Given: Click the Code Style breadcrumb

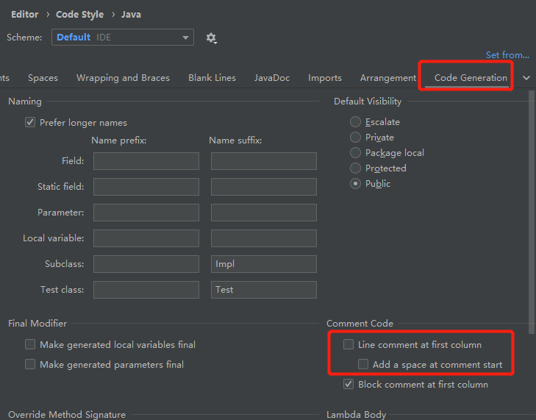Looking at the screenshot, I should [80, 15].
